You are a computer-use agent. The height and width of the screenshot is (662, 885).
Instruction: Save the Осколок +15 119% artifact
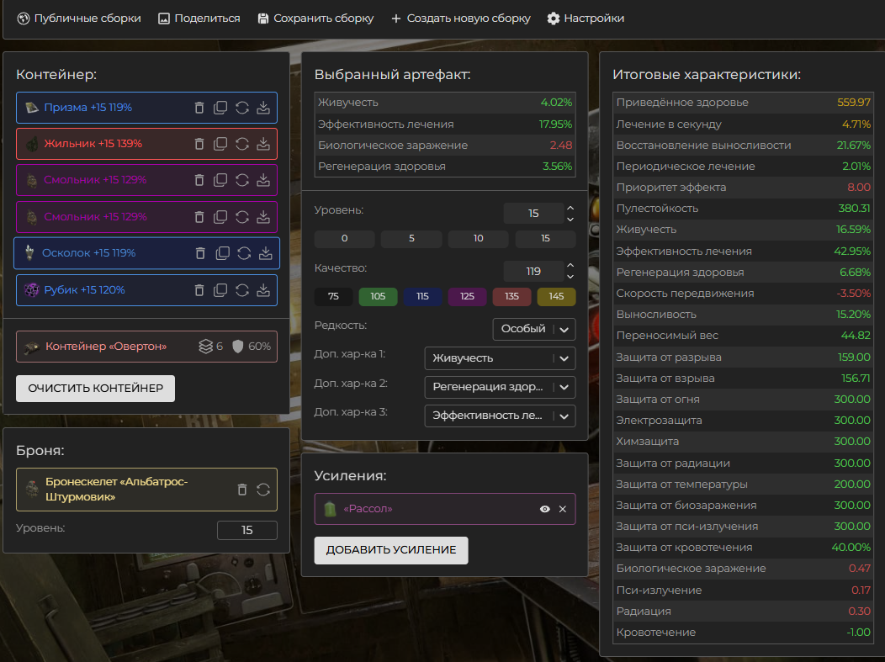pyautogui.click(x=265, y=253)
